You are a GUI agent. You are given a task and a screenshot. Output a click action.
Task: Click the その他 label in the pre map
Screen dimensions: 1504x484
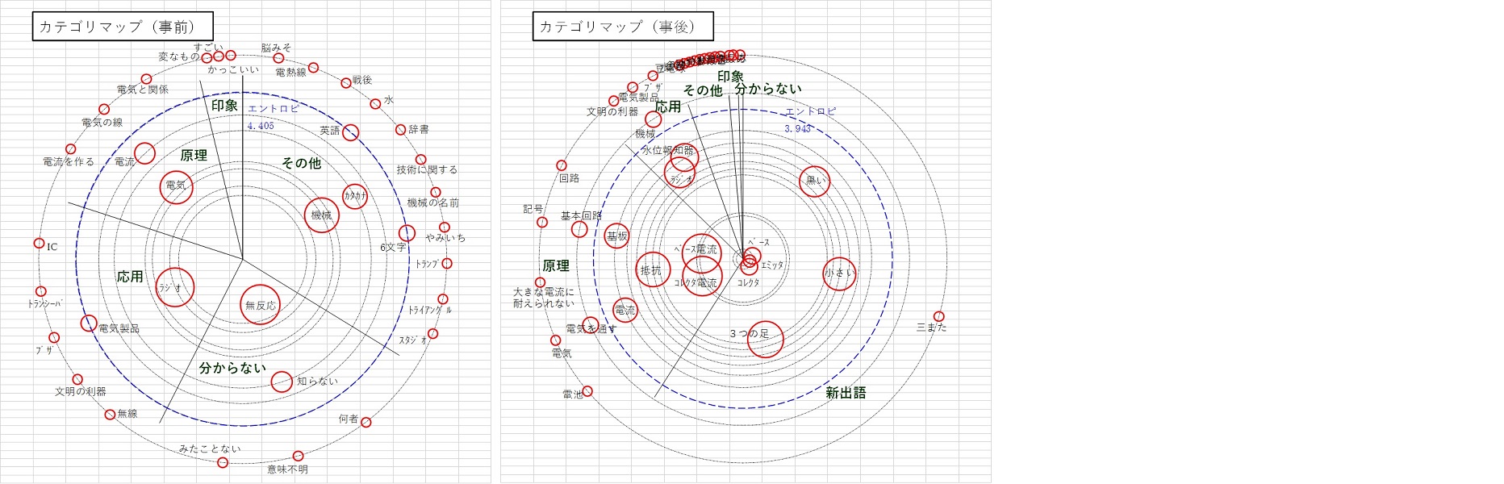click(301, 163)
